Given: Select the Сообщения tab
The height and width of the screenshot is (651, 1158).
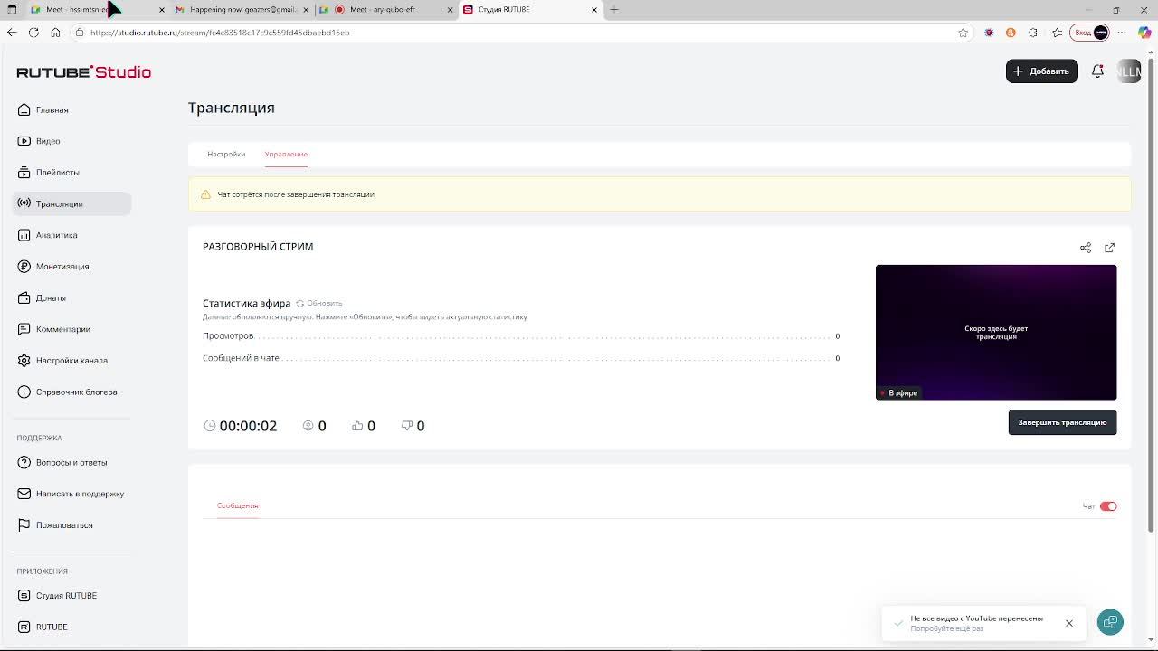Looking at the screenshot, I should coord(237,505).
